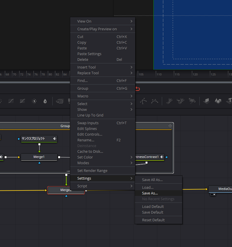Click the view indicator dots under MediaOut

tap(213, 194)
